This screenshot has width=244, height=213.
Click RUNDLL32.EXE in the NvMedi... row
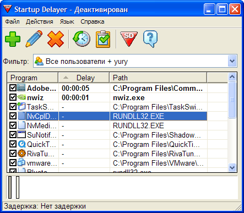[138, 125]
